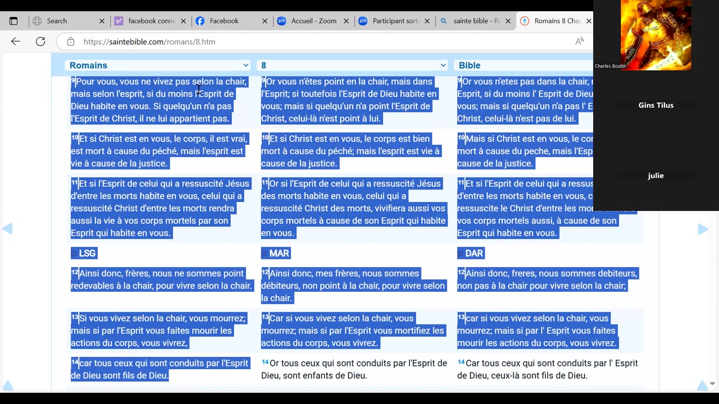Reload the page with refresh icon
719x404 pixels.
[40, 42]
